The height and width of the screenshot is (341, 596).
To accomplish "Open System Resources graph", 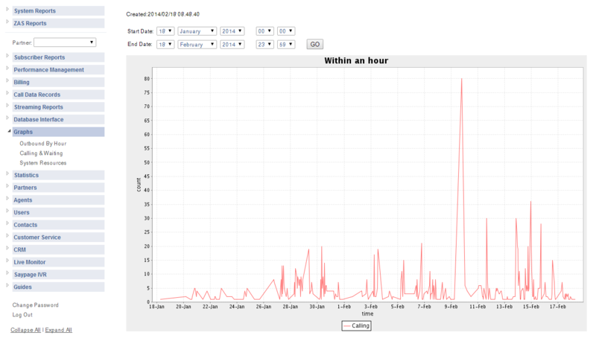I will click(43, 163).
